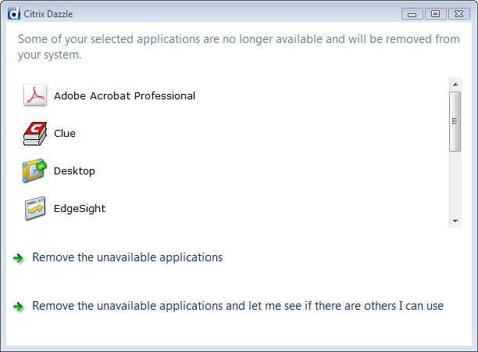Click the Adobe Acrobat Professional PDF icon
Viewport: 478px width, 352px height.
(35, 95)
